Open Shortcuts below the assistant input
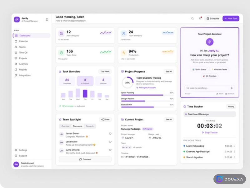Image resolution: width=250 pixels, height=188 pixels. [230, 94]
